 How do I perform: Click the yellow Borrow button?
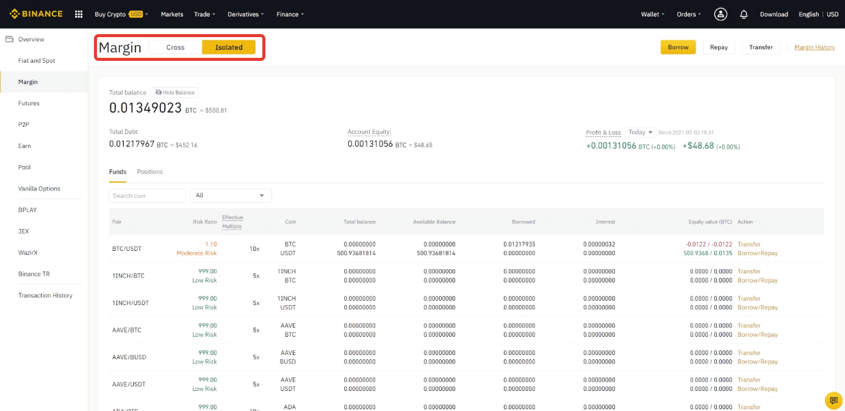click(x=678, y=47)
